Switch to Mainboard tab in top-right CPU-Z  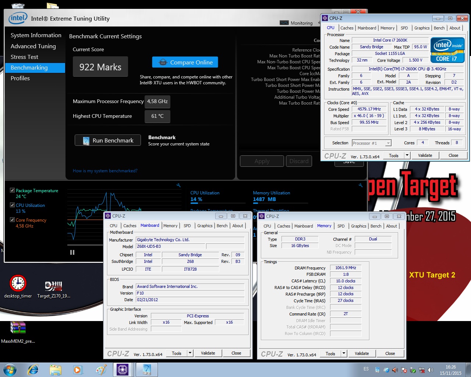click(367, 28)
